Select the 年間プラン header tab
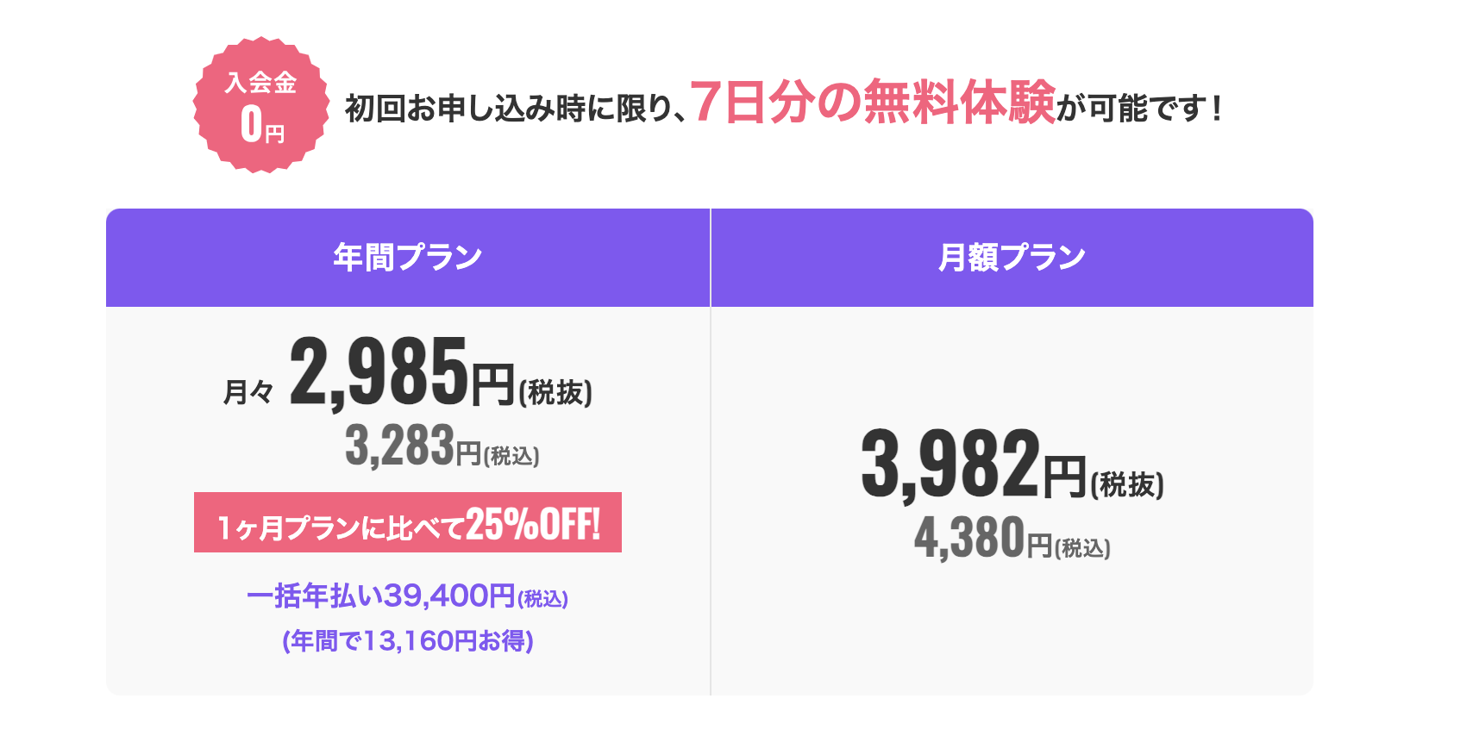1473x736 pixels. pos(408,258)
